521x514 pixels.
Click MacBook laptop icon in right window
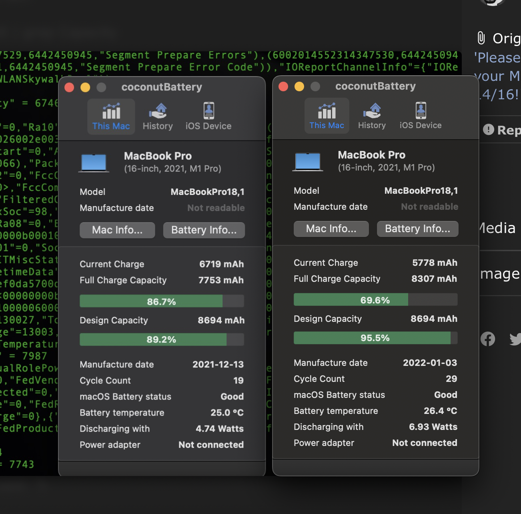pyautogui.click(x=308, y=162)
